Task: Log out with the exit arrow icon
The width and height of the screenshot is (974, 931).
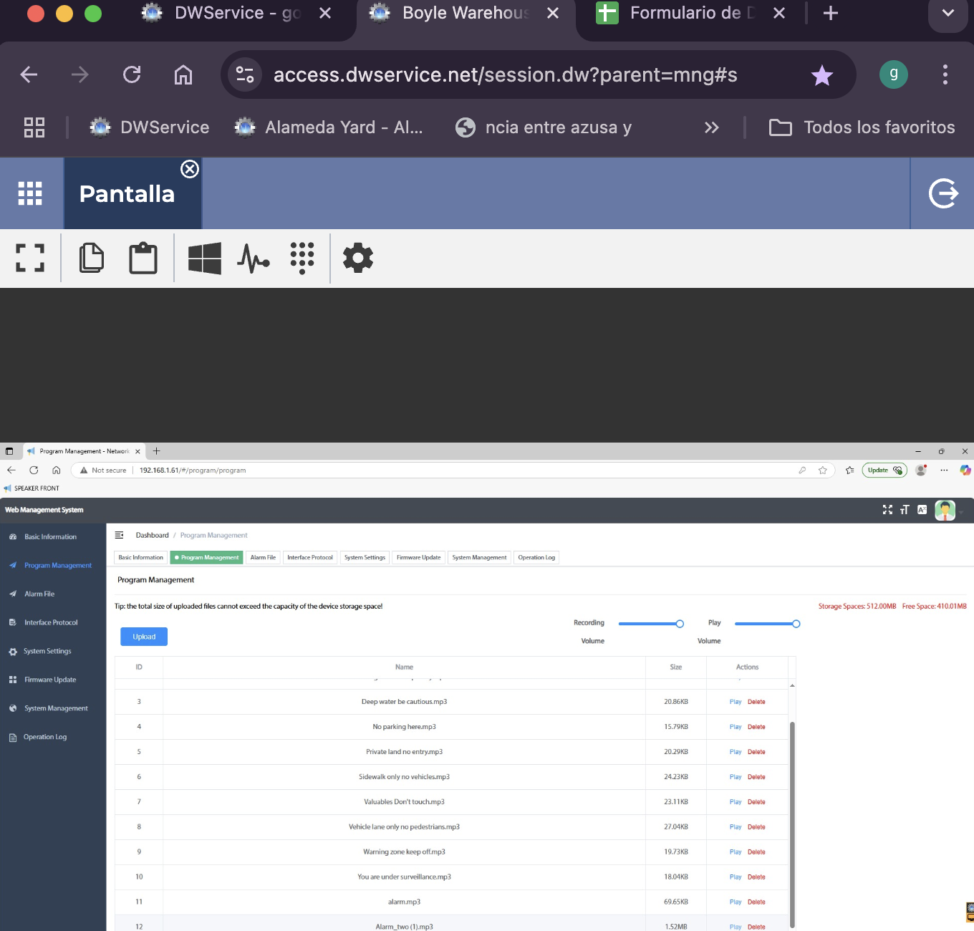Action: click(943, 193)
